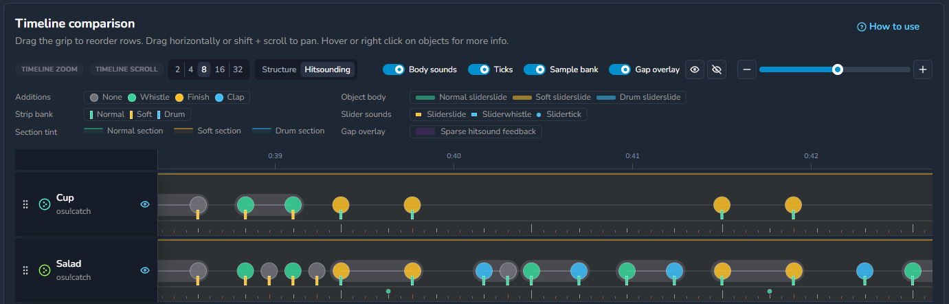Switch to Hitsounding view

point(327,69)
